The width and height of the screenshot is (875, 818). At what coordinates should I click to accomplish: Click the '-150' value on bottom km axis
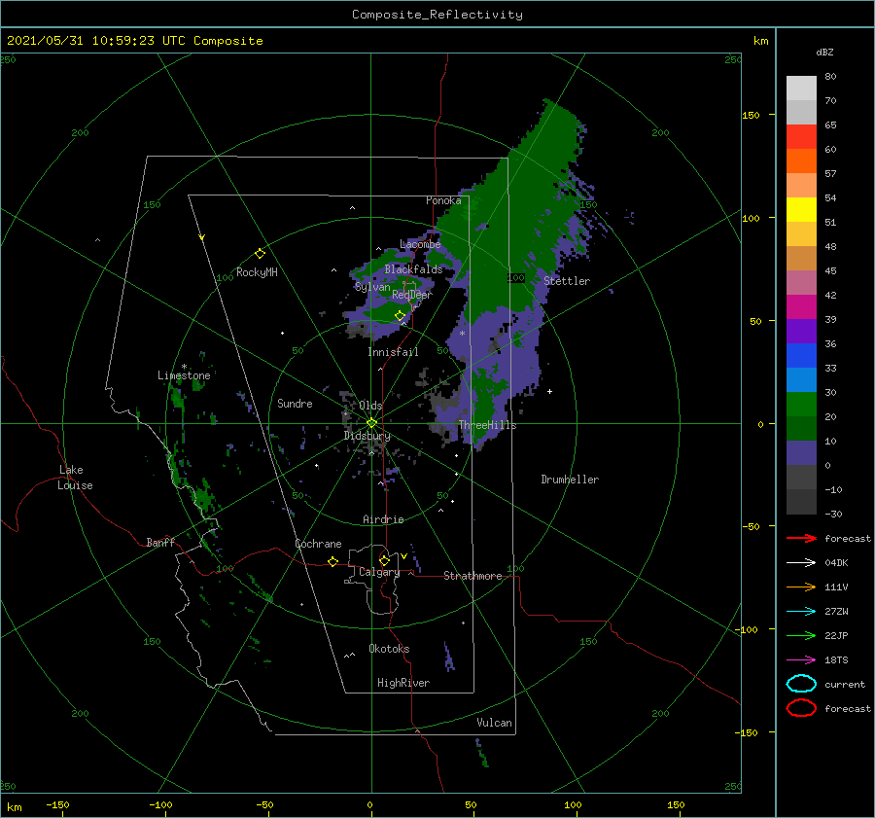click(57, 804)
